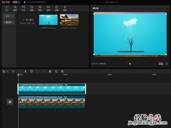The image size is (171, 128).
Task: Open the 菜单 dropdown in the title bar
Action: 16,2
